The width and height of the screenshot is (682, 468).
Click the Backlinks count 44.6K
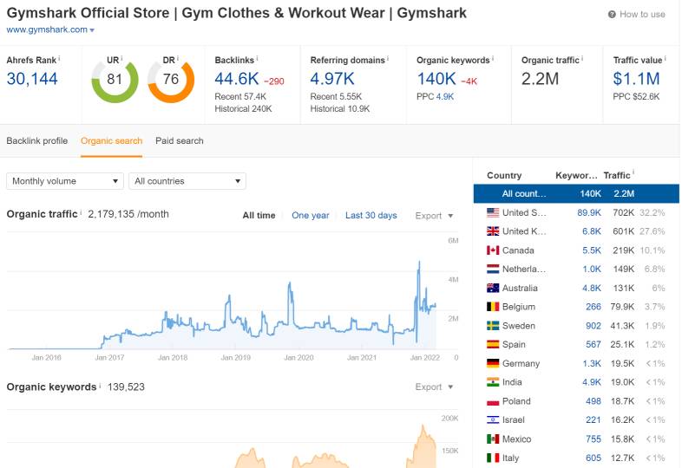(x=237, y=79)
